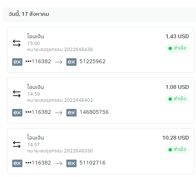Click the date header showing 17 สิงหาคม
The image size is (196, 177).
pyautogui.click(x=29, y=14)
